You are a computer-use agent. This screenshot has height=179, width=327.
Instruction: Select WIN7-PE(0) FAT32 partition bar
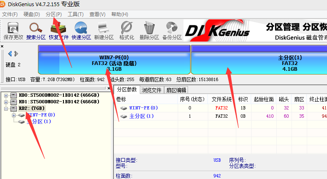pyautogui.click(x=114, y=60)
